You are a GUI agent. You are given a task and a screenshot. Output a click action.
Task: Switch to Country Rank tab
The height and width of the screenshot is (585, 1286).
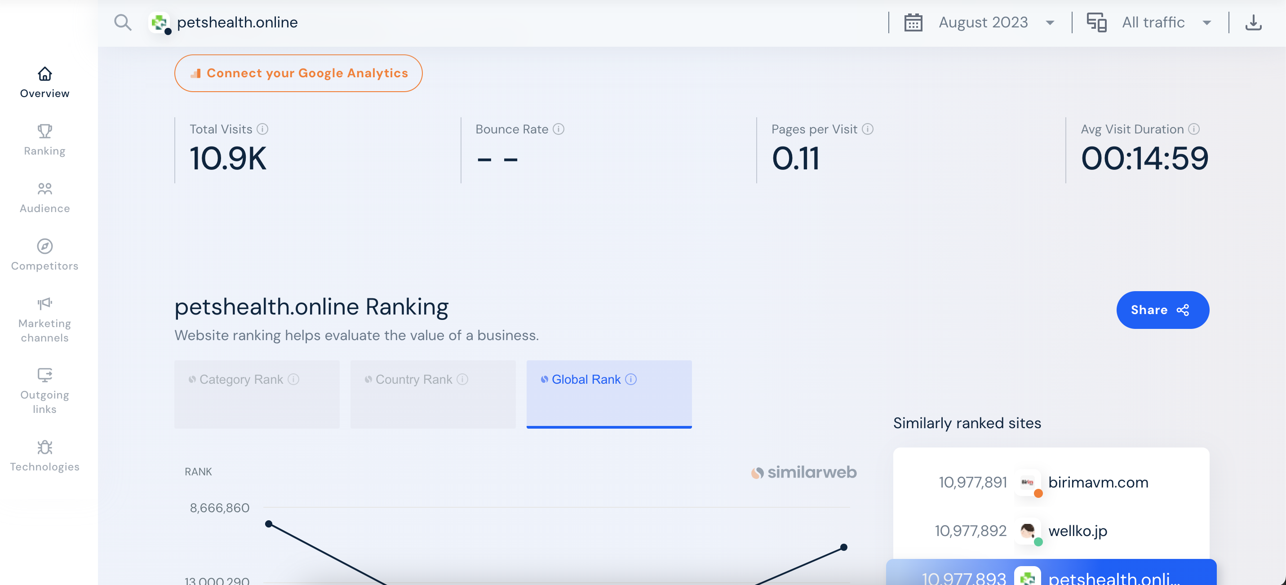point(432,394)
